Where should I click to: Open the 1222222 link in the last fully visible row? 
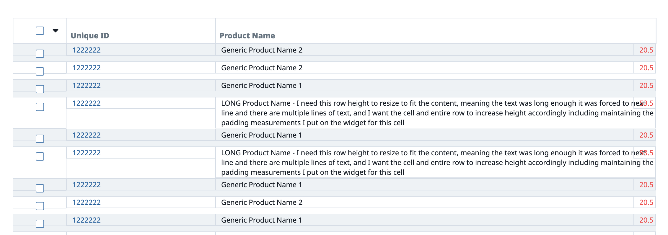coord(87,220)
